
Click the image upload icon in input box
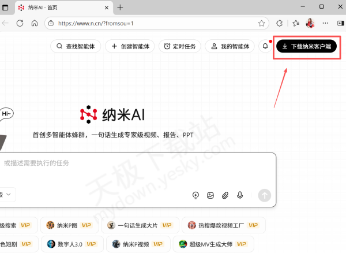click(210, 195)
